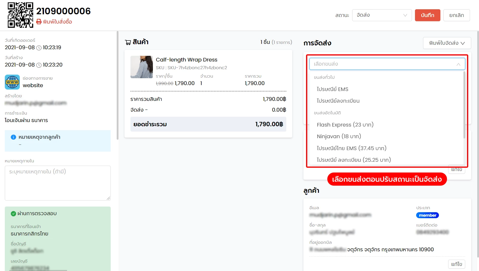
Task: Click the blue info icon for customer note
Action: point(13,137)
